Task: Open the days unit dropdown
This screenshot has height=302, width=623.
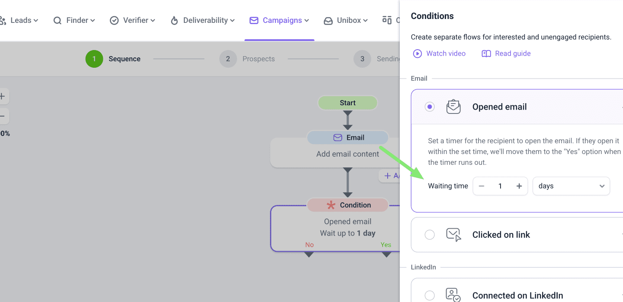Action: click(x=571, y=186)
